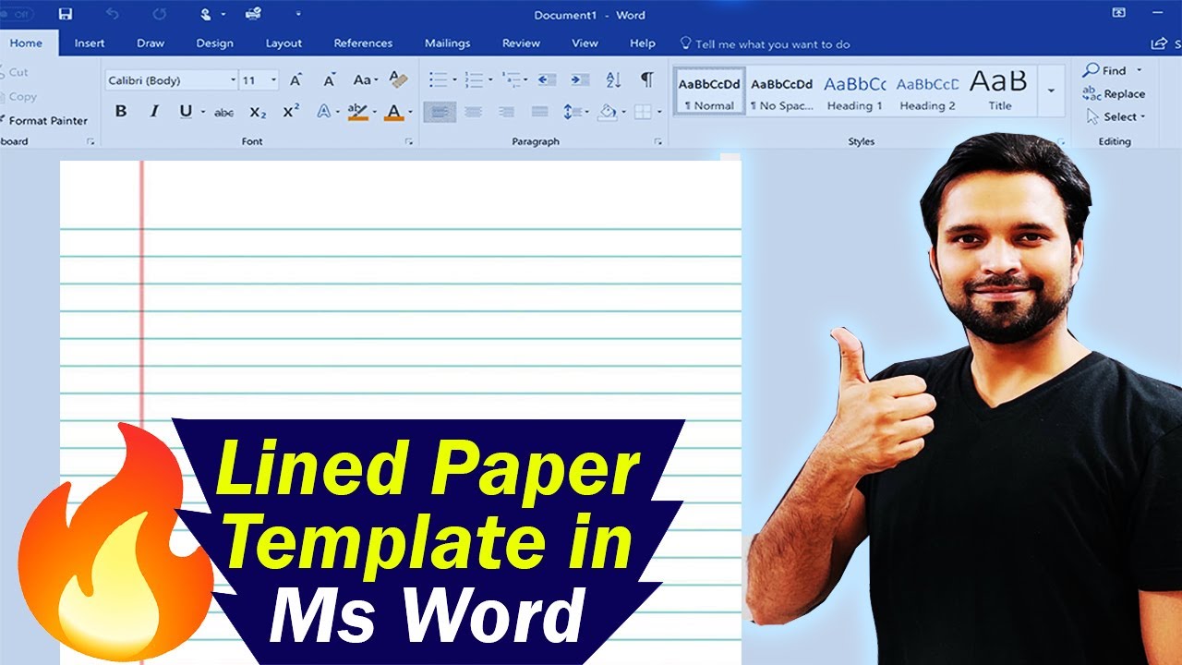Apply the Font Color A swatch
The width and height of the screenshot is (1182, 665).
pyautogui.click(x=394, y=112)
